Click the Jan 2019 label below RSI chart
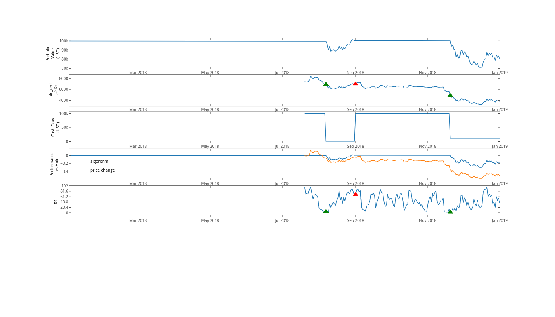Viewport: 555px width, 317px height. (x=499, y=221)
